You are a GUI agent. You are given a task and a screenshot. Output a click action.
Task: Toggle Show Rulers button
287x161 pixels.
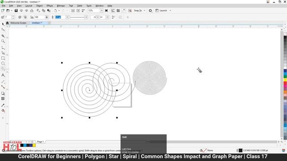pos(113,11)
